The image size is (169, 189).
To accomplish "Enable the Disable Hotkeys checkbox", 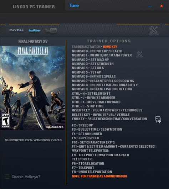I will (x=7, y=177).
